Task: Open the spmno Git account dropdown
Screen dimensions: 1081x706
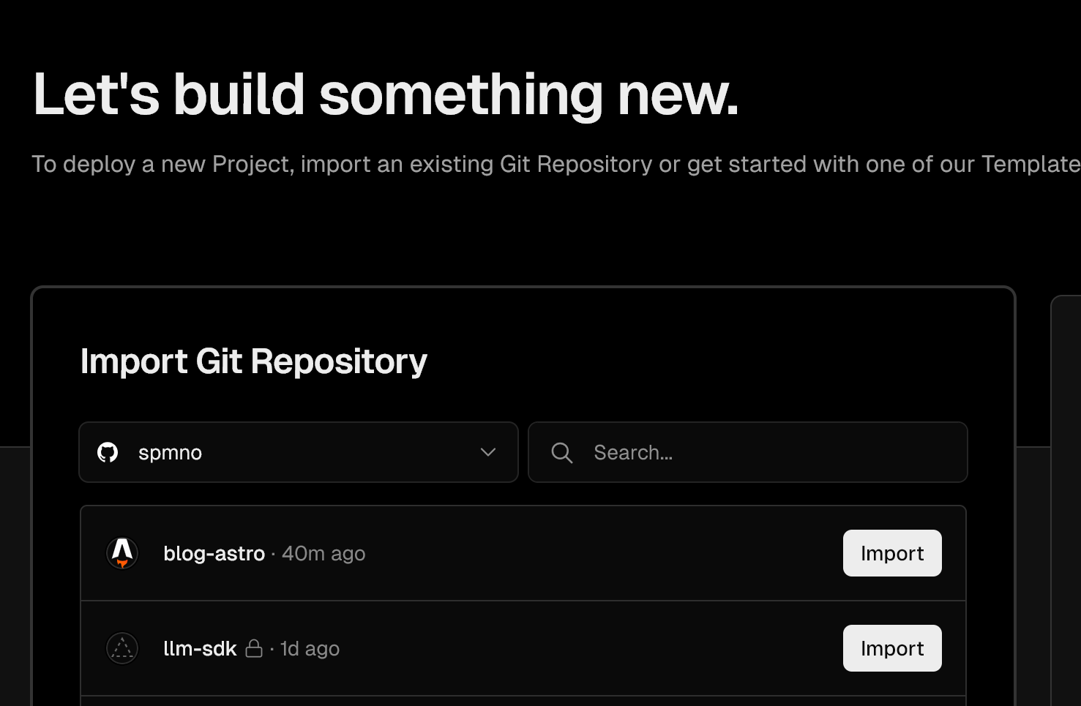Action: [x=299, y=452]
